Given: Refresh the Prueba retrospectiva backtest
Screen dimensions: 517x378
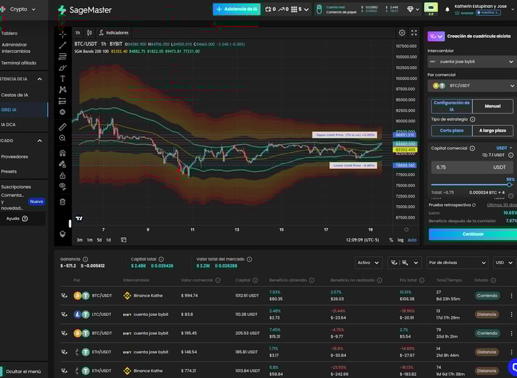Looking at the screenshot, I should (x=474, y=205).
